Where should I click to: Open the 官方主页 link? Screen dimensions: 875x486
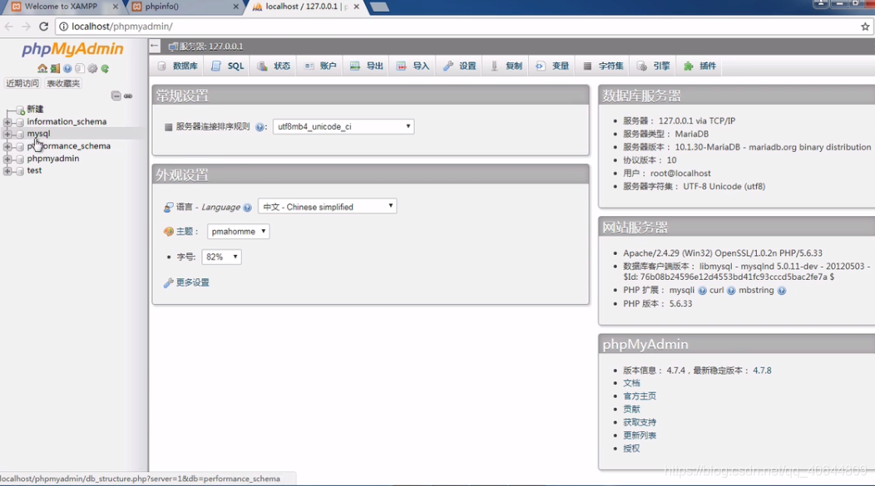640,396
